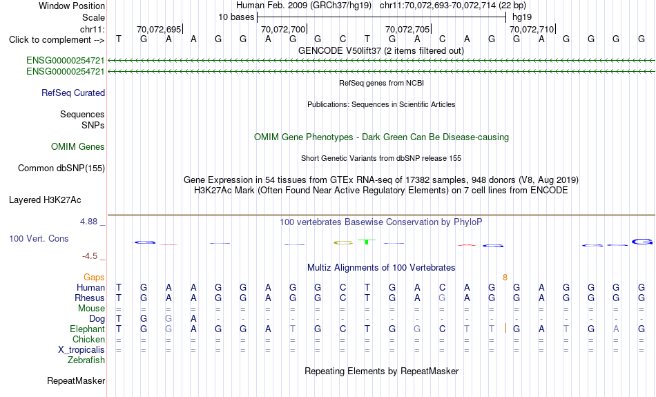Click the 70,072,710 position label
This screenshot has height=397, width=656.
coord(532,29)
